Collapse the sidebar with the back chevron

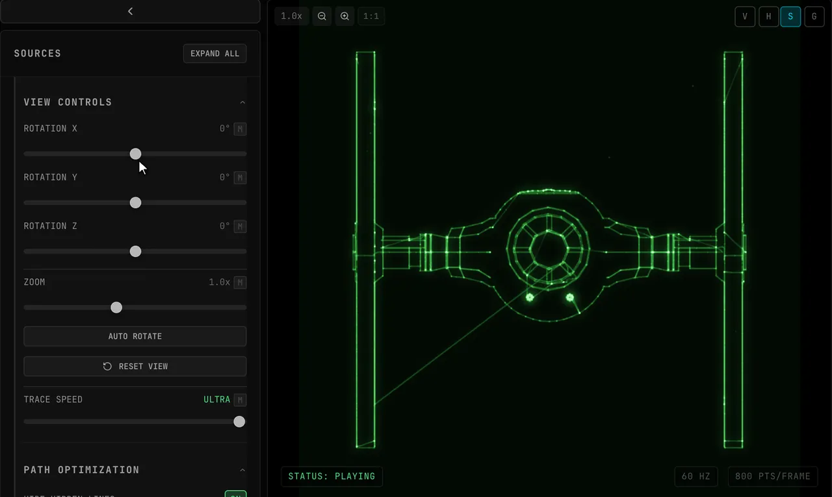[x=130, y=11]
